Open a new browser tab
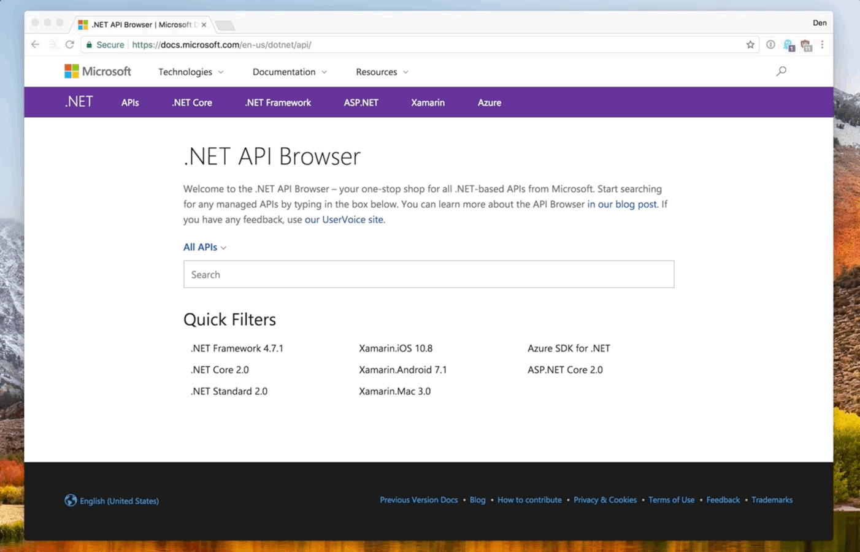Screen dimensions: 860x552 point(225,25)
